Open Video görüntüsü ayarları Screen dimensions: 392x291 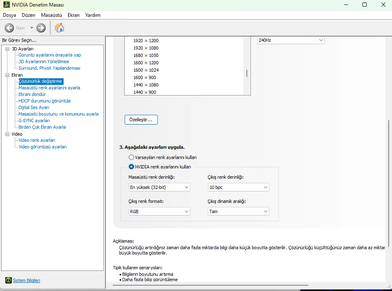43,147
